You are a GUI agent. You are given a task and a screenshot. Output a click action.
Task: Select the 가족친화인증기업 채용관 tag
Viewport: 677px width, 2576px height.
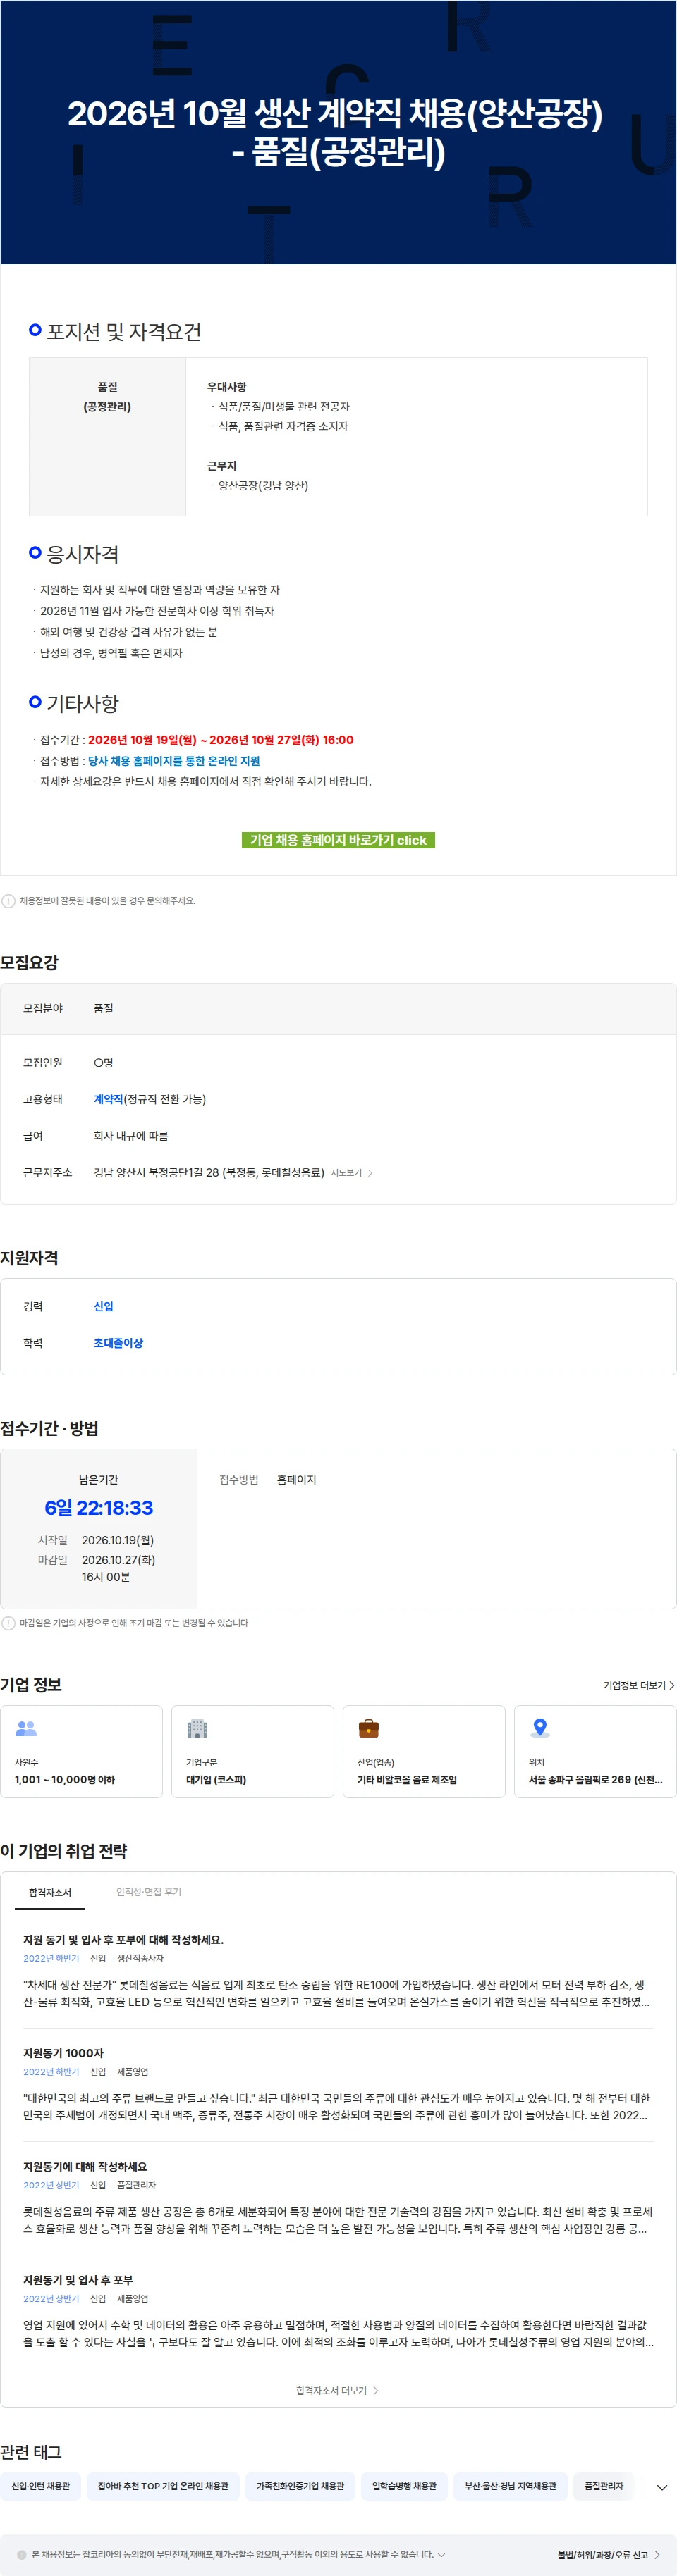(300, 2485)
